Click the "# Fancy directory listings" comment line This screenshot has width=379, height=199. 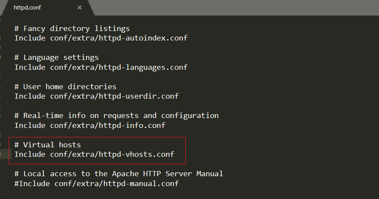click(x=72, y=29)
